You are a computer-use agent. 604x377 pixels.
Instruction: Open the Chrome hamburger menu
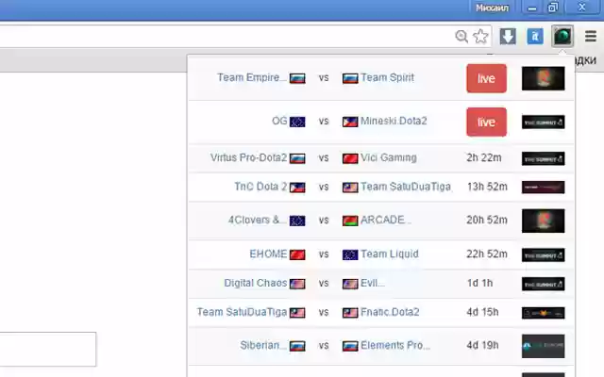click(591, 36)
